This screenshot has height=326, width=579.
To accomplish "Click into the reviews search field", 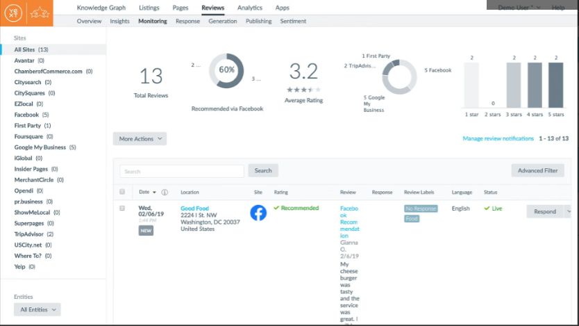I will 182,171.
